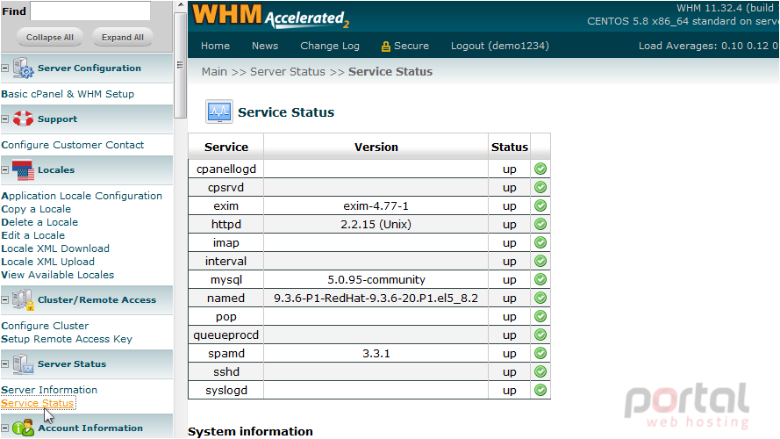This screenshot has height=439, width=780.
Task: Click the Support lifebuoy icon
Action: 23,119
